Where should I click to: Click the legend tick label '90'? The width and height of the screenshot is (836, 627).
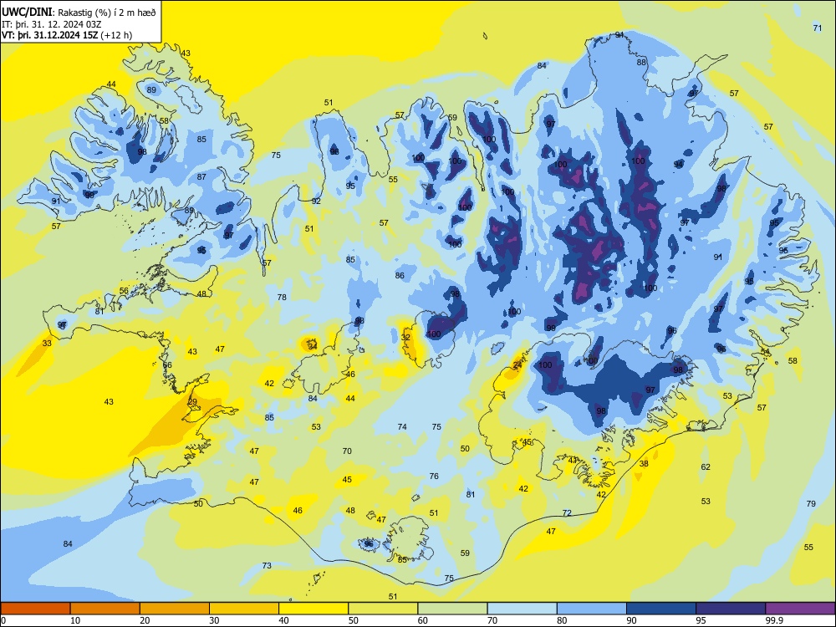pos(631,620)
